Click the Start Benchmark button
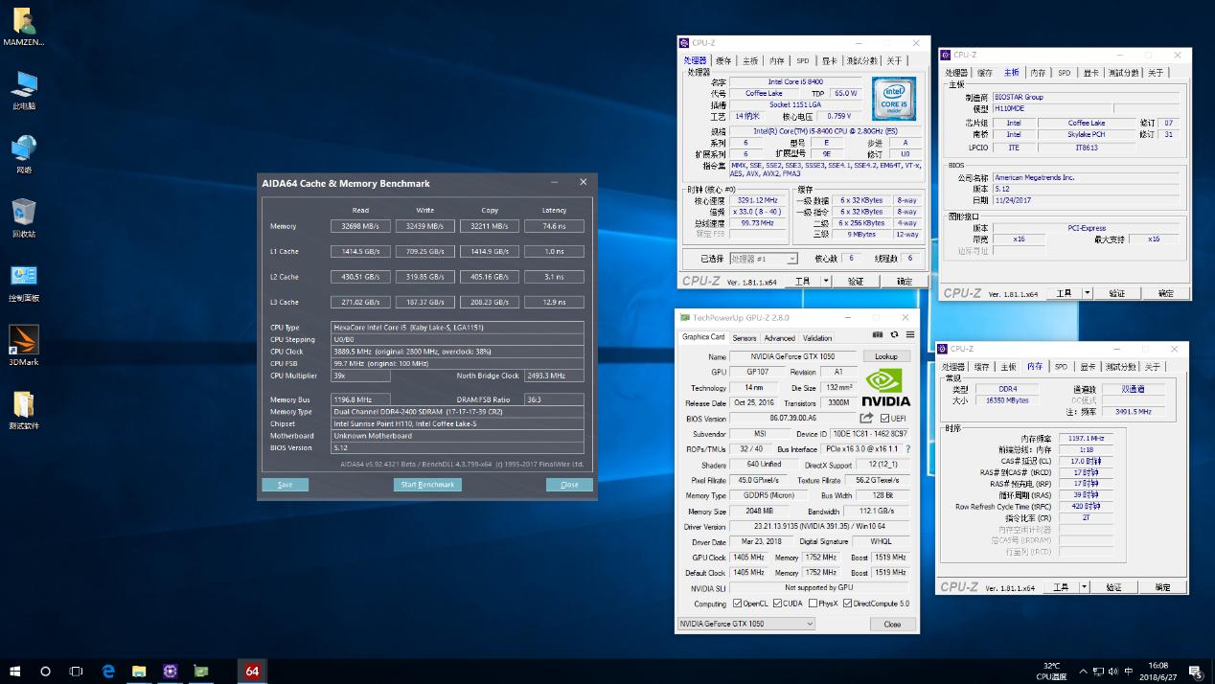Image resolution: width=1215 pixels, height=684 pixels. (x=427, y=485)
